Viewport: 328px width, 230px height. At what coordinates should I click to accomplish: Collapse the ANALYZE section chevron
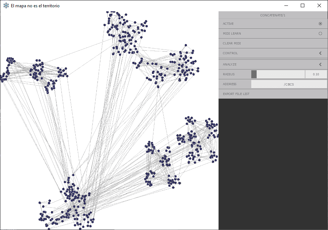[320, 64]
